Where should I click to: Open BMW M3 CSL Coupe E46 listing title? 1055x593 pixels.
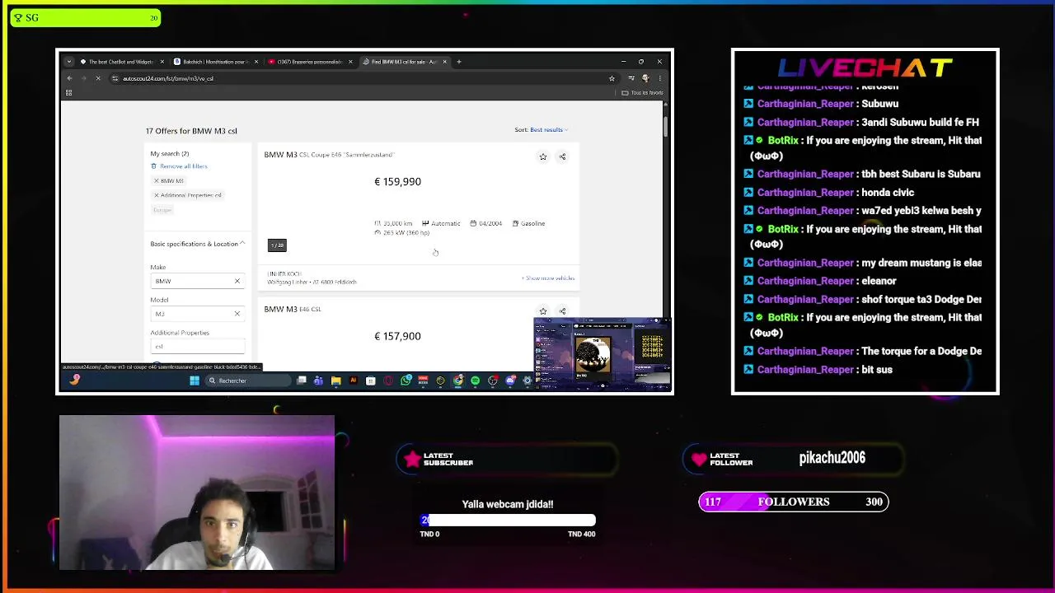pos(329,155)
